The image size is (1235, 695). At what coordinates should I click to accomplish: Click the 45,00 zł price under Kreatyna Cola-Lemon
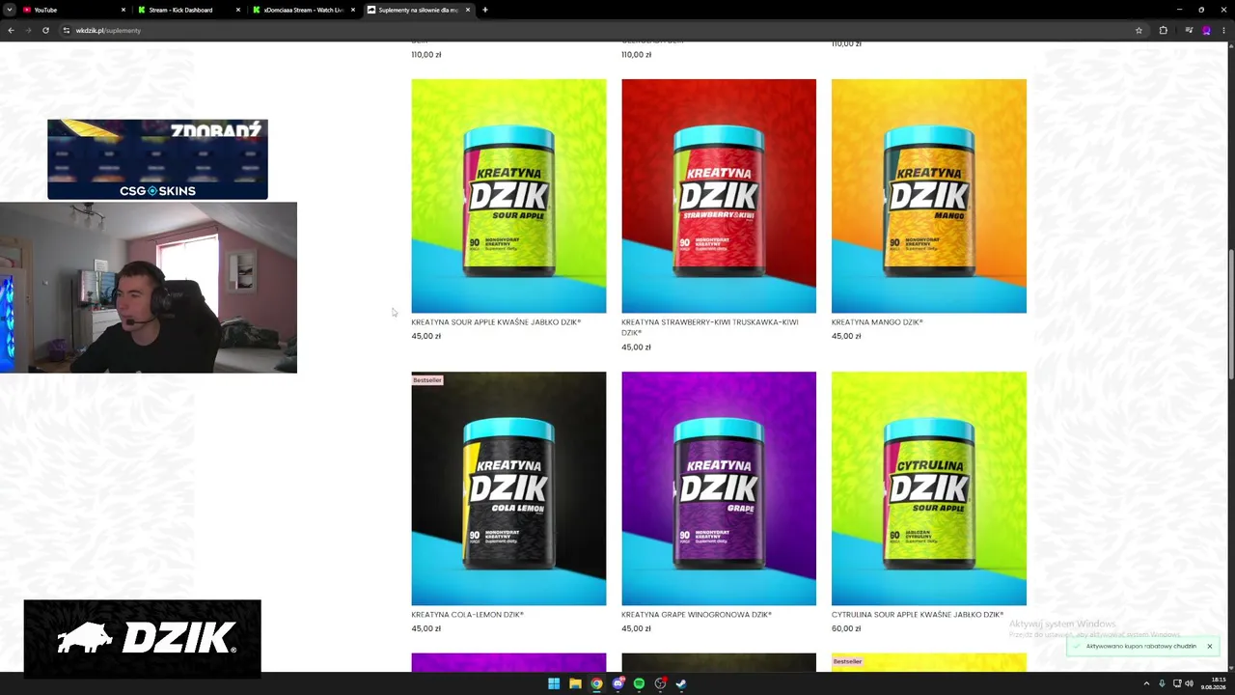coord(425,628)
